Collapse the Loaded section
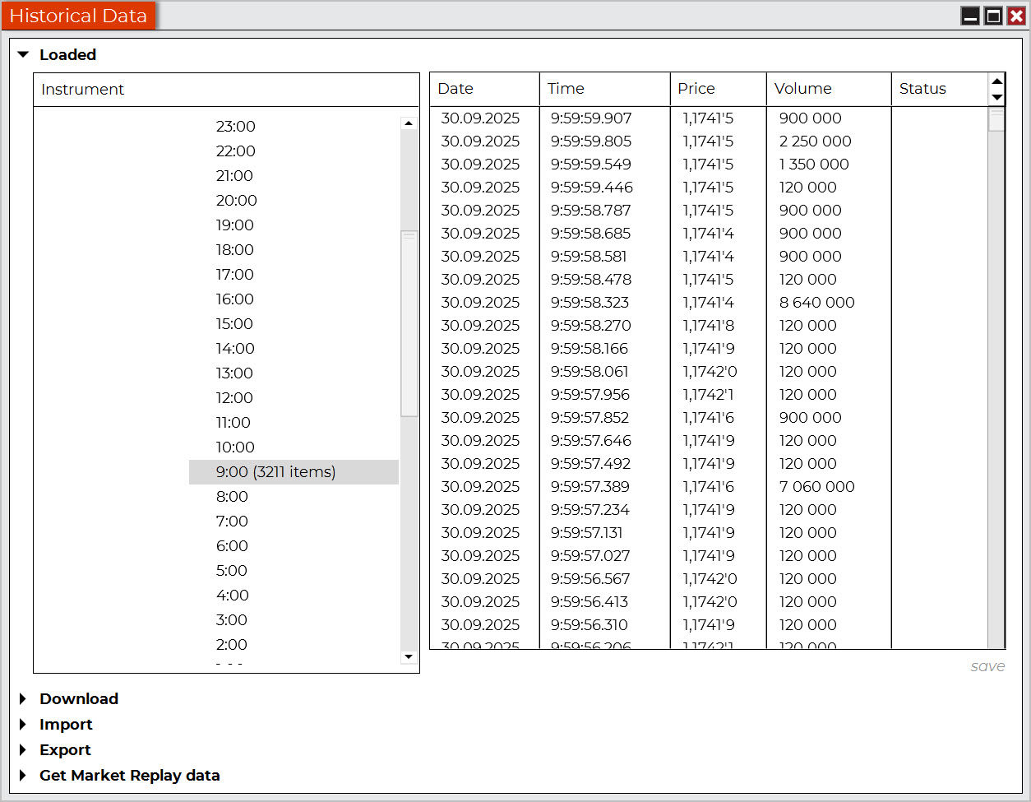 pos(24,55)
